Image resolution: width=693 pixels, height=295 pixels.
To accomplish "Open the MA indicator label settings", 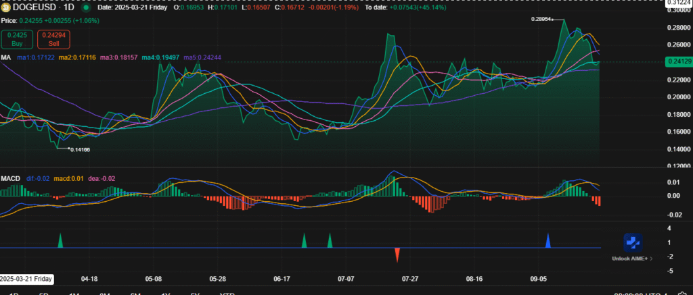I will click(5, 57).
